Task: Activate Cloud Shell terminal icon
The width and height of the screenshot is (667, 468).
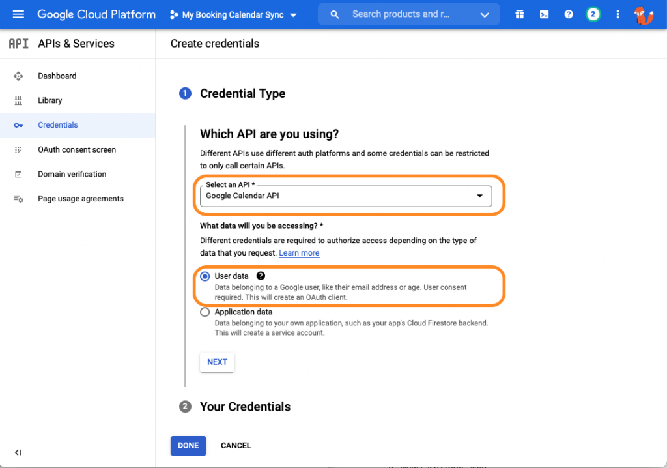Action: (544, 14)
